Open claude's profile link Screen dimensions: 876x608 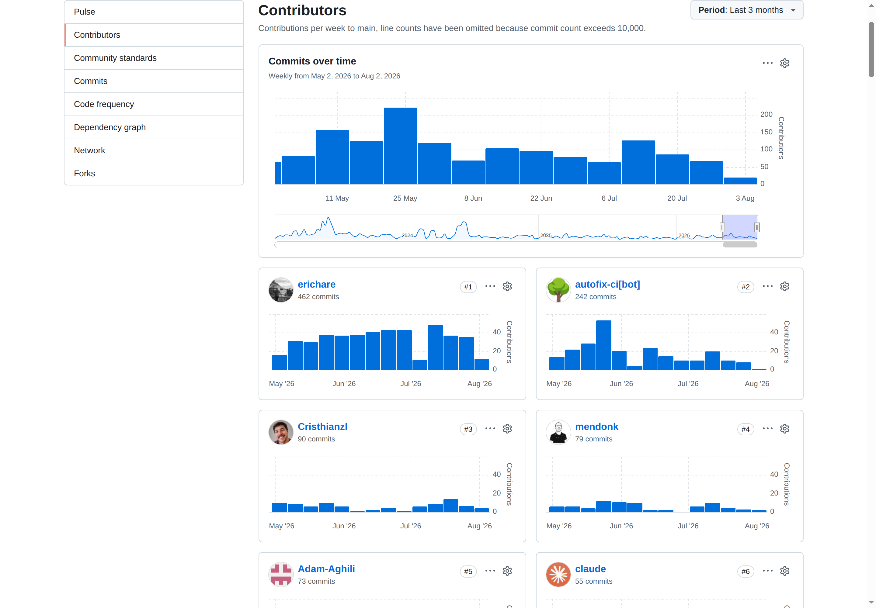point(590,569)
